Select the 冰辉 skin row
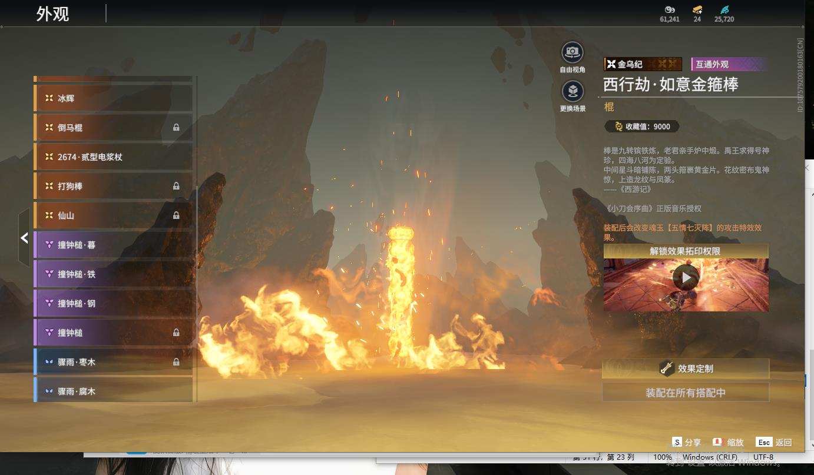The image size is (814, 475). coord(113,98)
